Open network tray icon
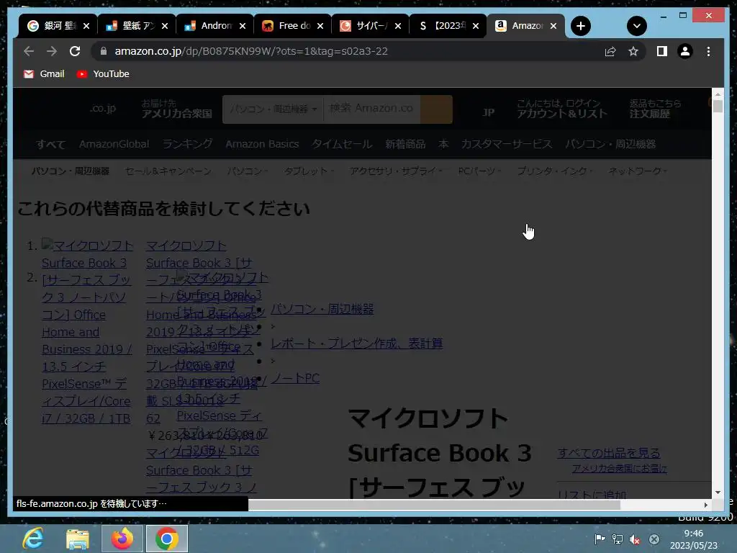Image resolution: width=737 pixels, height=553 pixels. [x=617, y=539]
